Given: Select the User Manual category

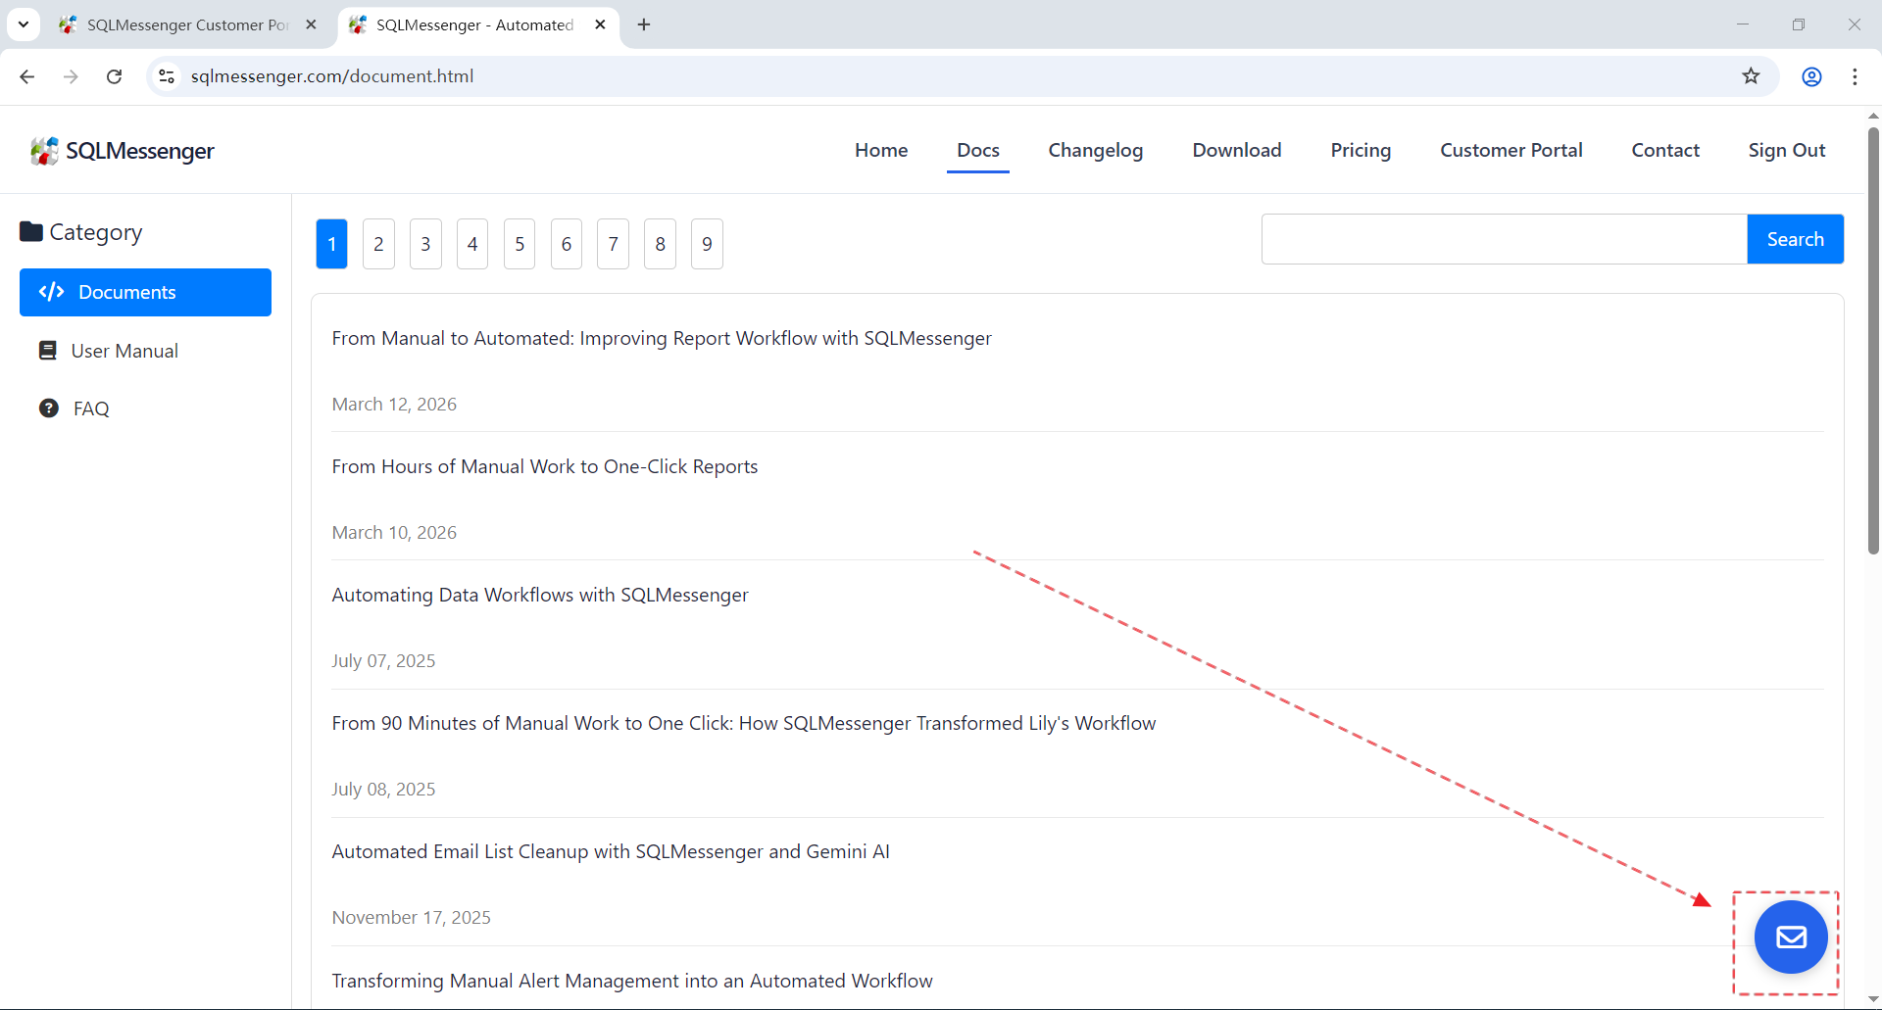Looking at the screenshot, I should pyautogui.click(x=124, y=351).
